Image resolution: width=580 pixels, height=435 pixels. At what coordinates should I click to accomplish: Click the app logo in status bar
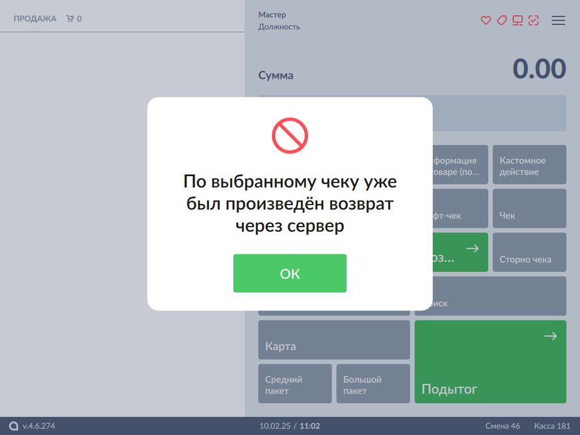[14, 426]
